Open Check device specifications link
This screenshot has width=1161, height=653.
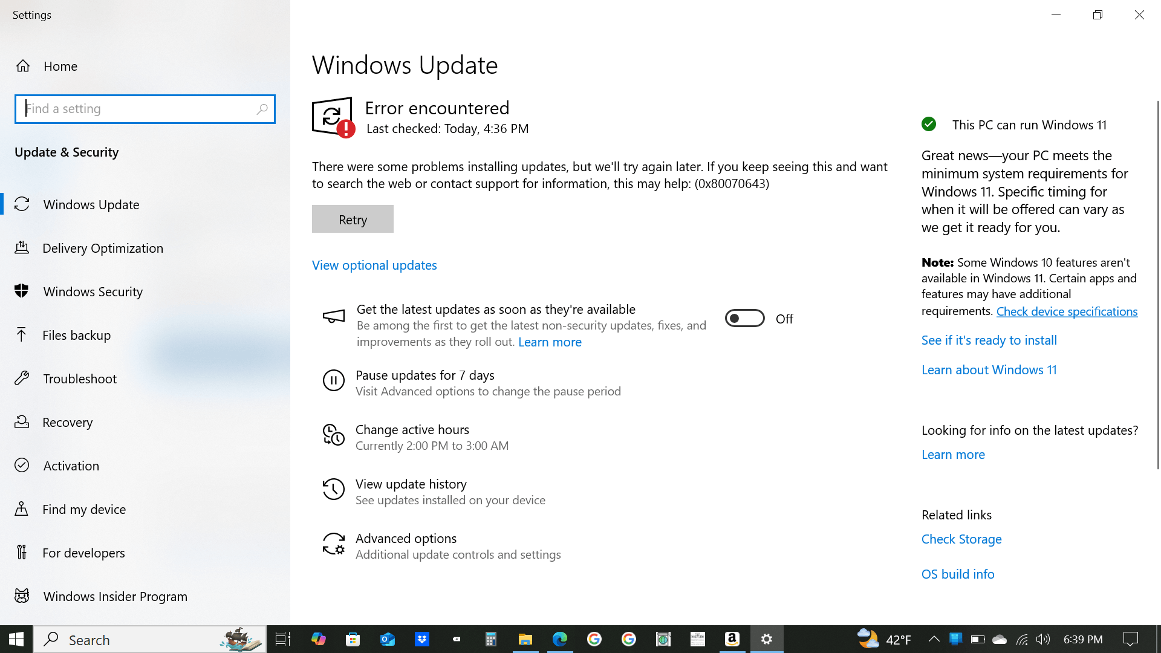(1067, 311)
